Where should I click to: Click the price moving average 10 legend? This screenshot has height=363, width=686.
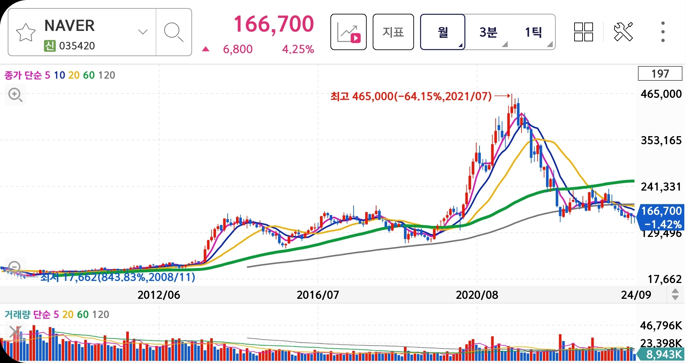[59, 75]
